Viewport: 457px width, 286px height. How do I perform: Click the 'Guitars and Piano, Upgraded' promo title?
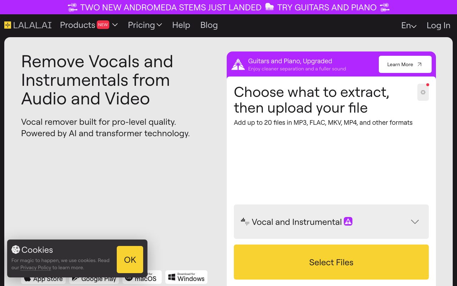(x=290, y=61)
